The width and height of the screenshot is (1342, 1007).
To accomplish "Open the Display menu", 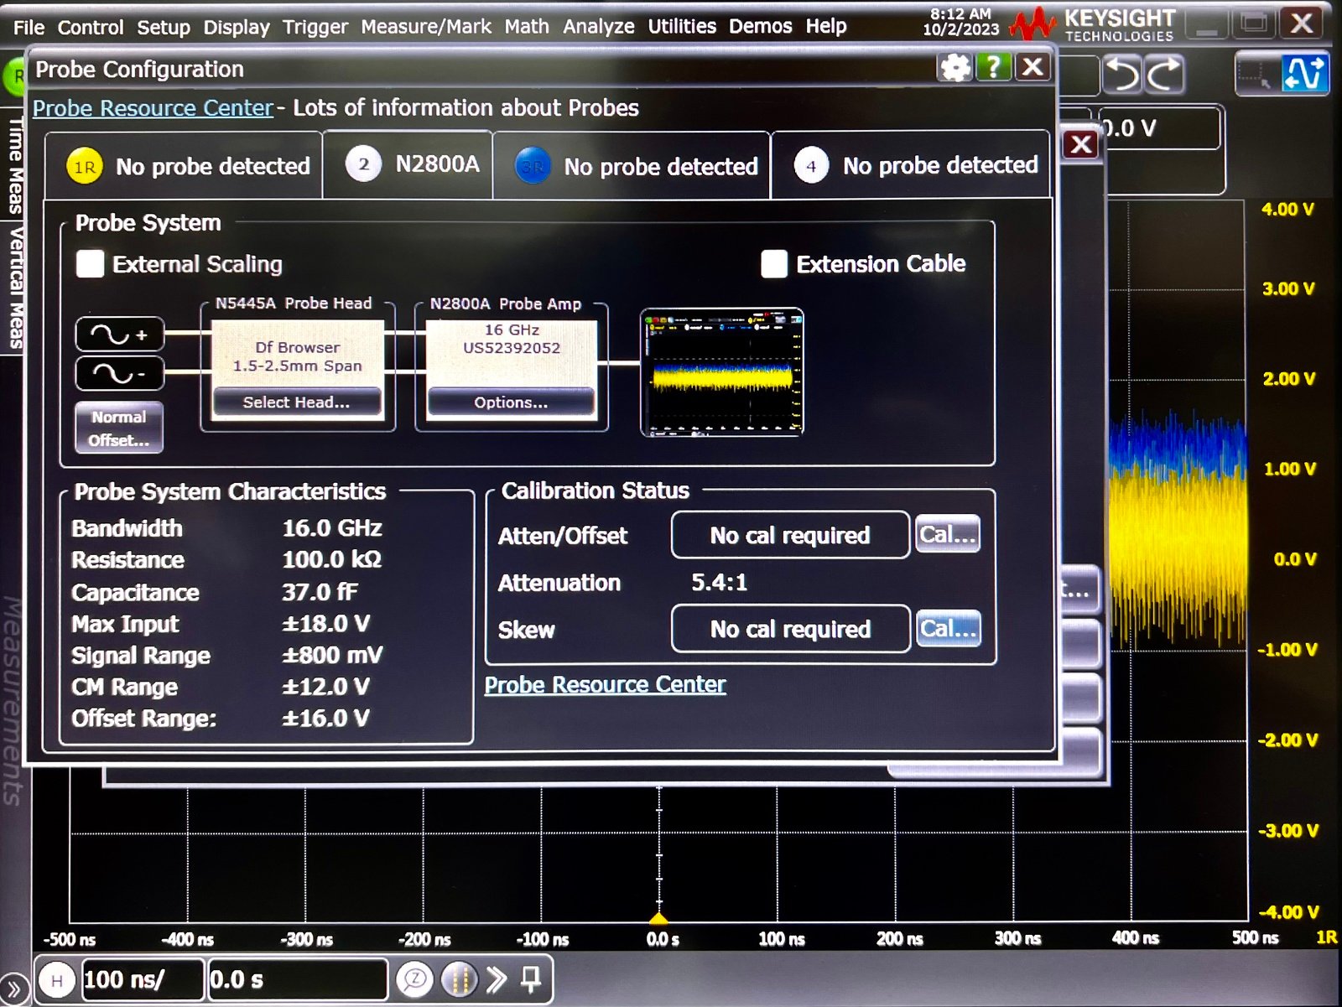I will (237, 27).
